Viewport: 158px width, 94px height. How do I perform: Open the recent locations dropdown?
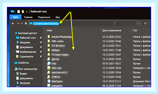[22, 24]
